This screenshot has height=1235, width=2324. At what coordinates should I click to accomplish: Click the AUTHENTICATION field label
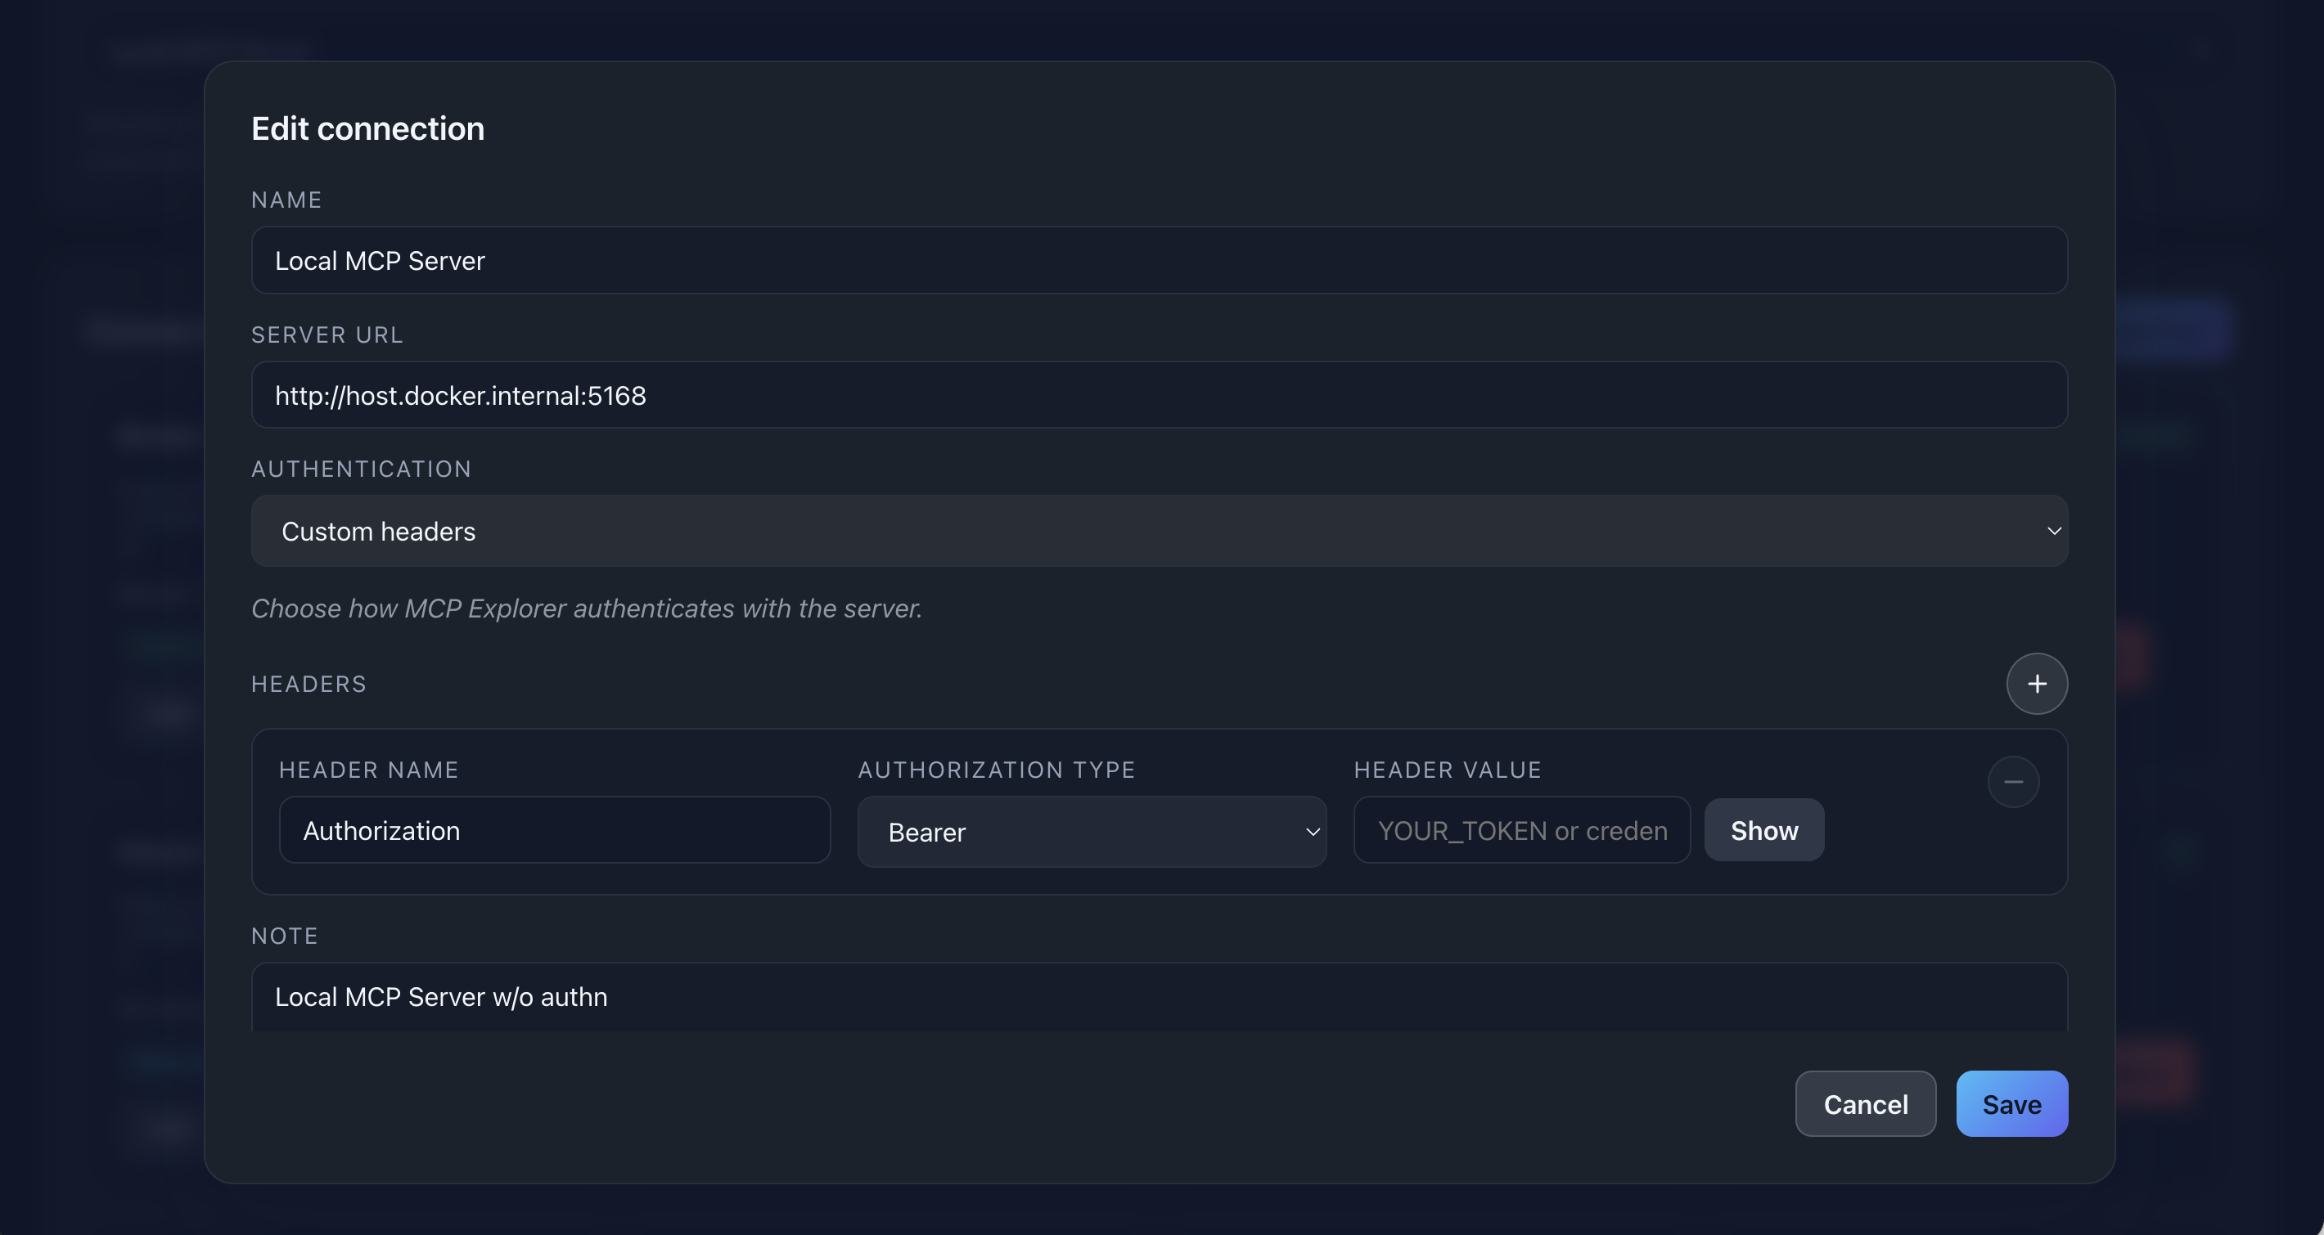click(x=361, y=469)
